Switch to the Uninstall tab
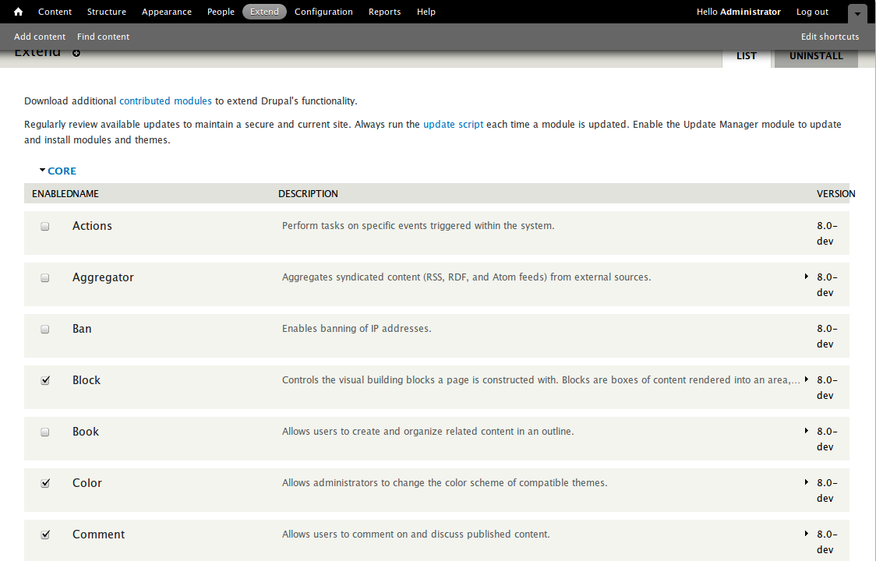Image resolution: width=876 pixels, height=561 pixels. point(816,56)
